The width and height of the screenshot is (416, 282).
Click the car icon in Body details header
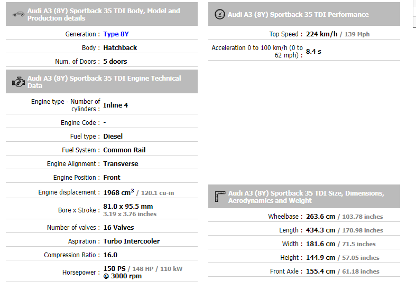pos(19,14)
